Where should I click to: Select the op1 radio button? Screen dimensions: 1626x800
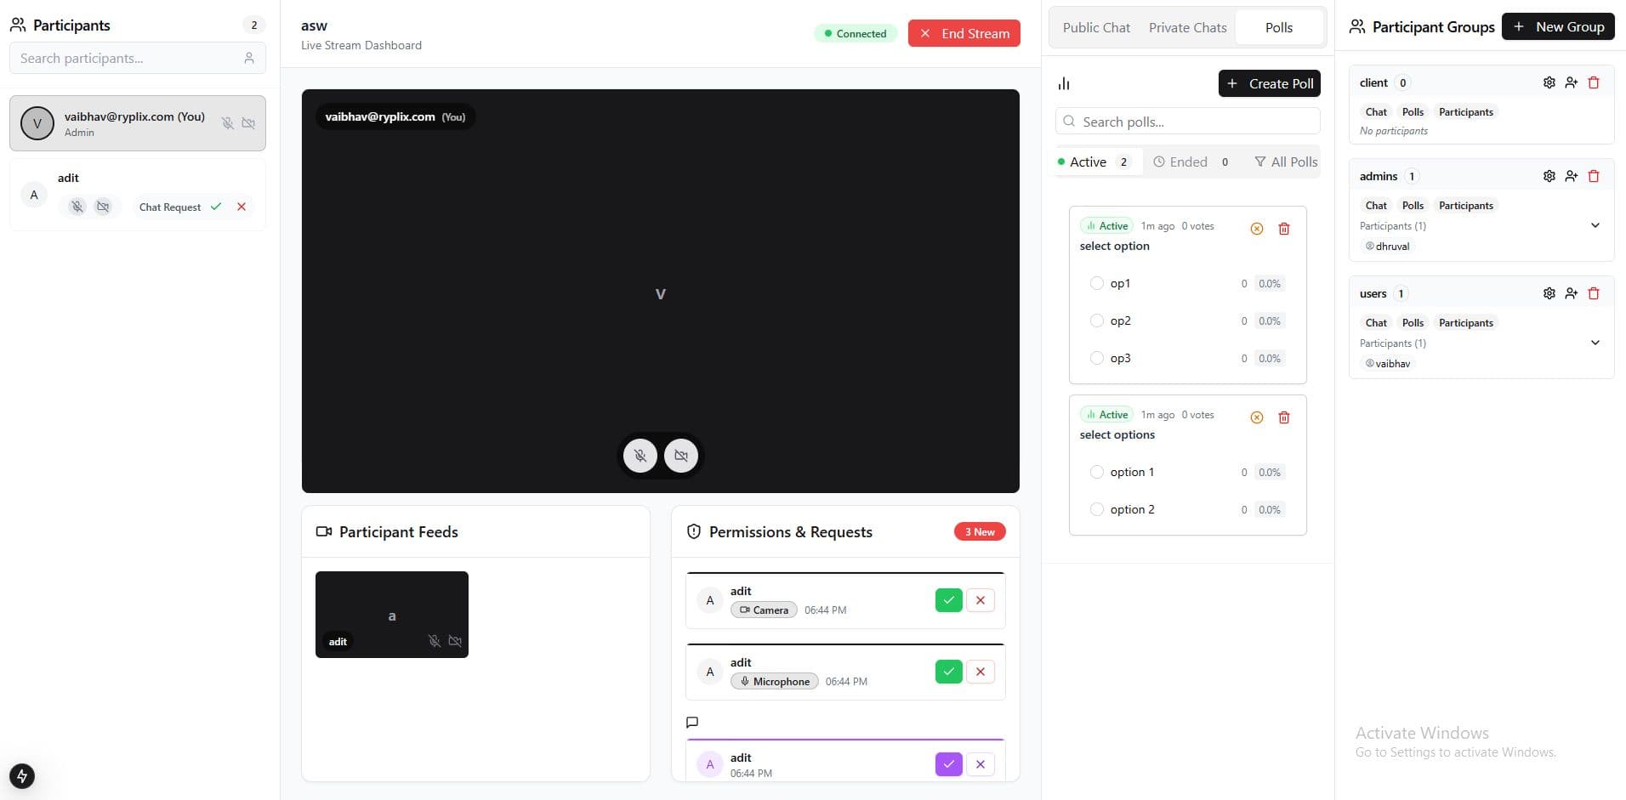1097,283
